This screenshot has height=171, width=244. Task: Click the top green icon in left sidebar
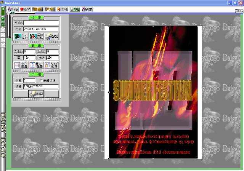point(3,8)
